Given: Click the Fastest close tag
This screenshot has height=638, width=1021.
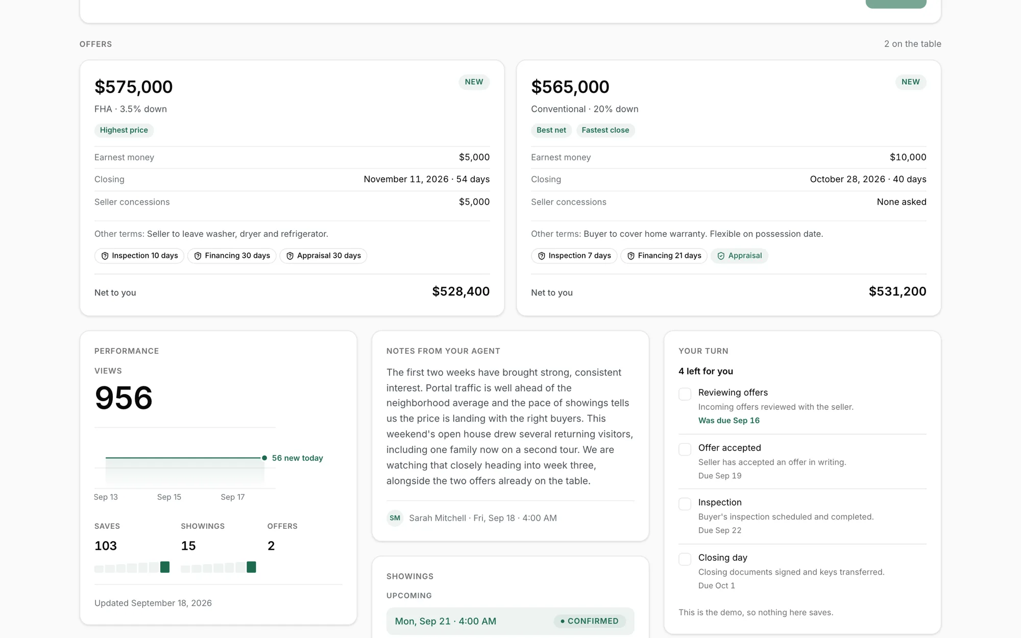Looking at the screenshot, I should 605,130.
